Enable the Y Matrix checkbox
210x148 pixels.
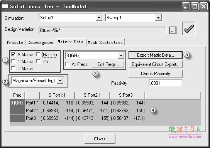(13, 62)
